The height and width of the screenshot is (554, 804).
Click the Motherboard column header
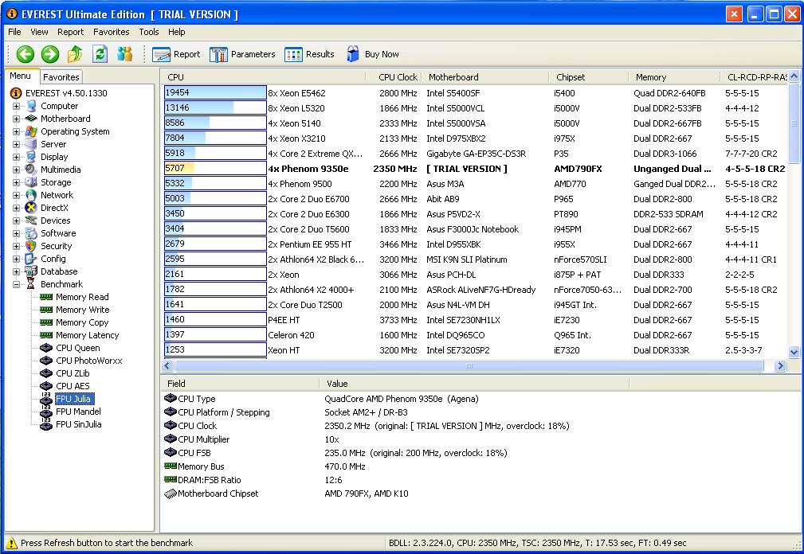pos(484,76)
